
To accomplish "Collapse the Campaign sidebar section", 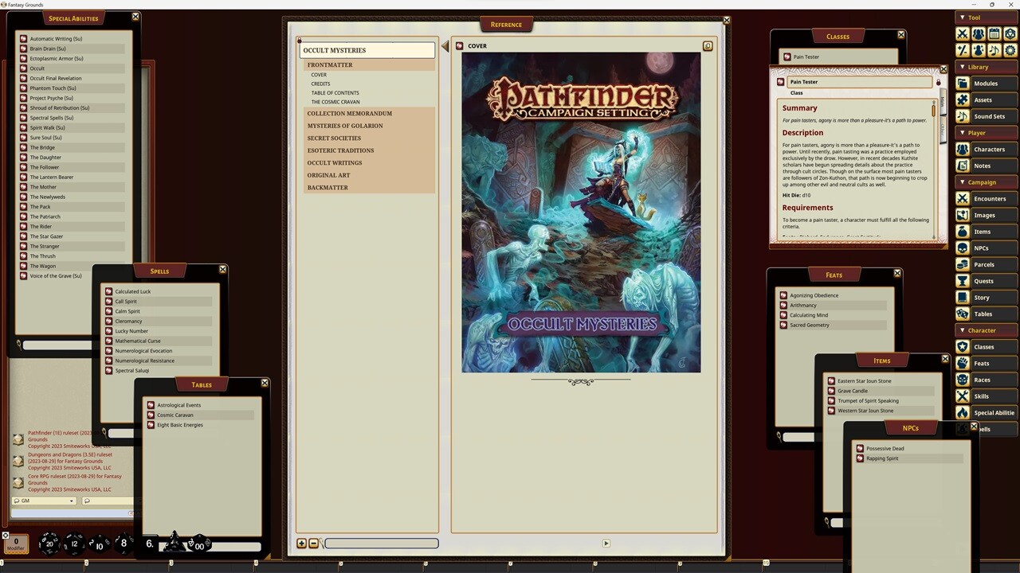I will pyautogui.click(x=982, y=182).
